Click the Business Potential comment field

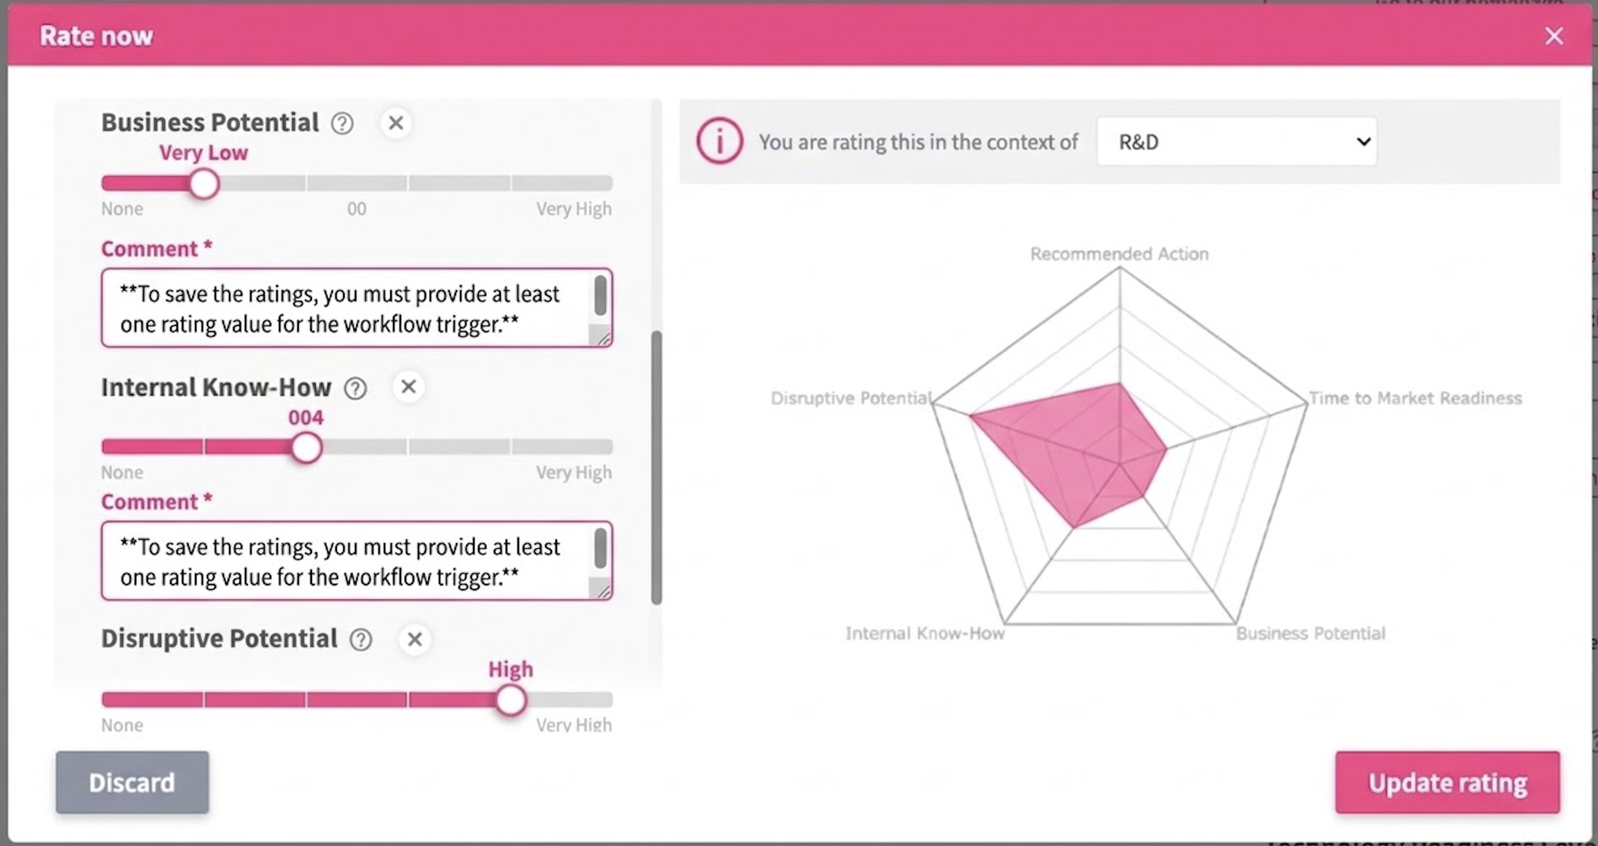346,308
